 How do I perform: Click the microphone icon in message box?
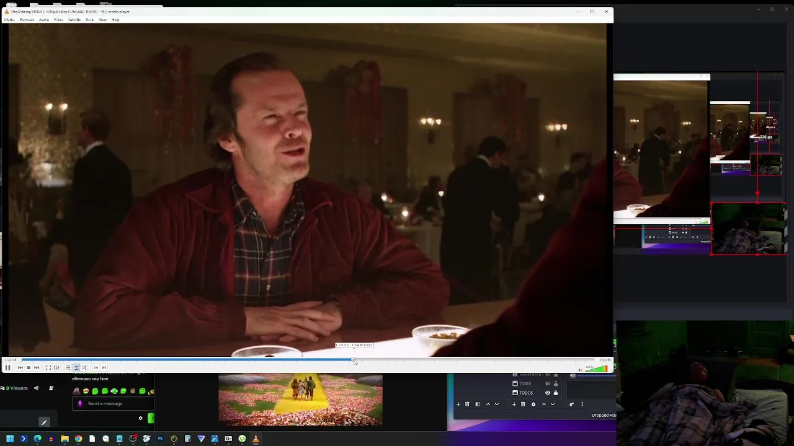coord(80,404)
